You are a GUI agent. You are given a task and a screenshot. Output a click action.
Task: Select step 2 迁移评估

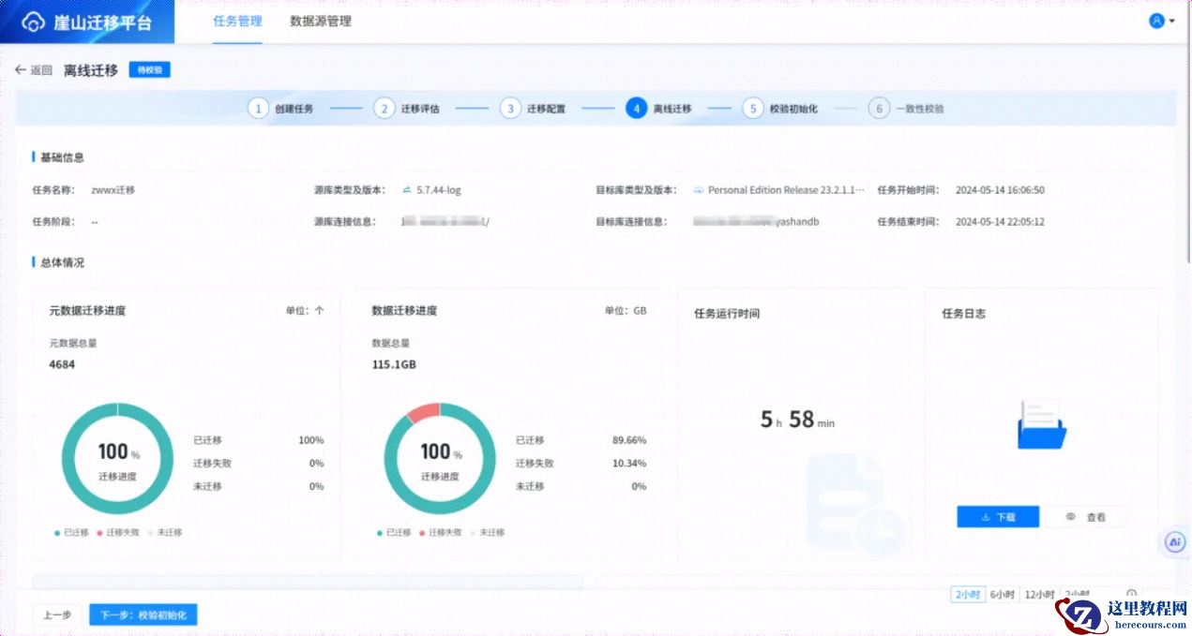click(x=406, y=109)
